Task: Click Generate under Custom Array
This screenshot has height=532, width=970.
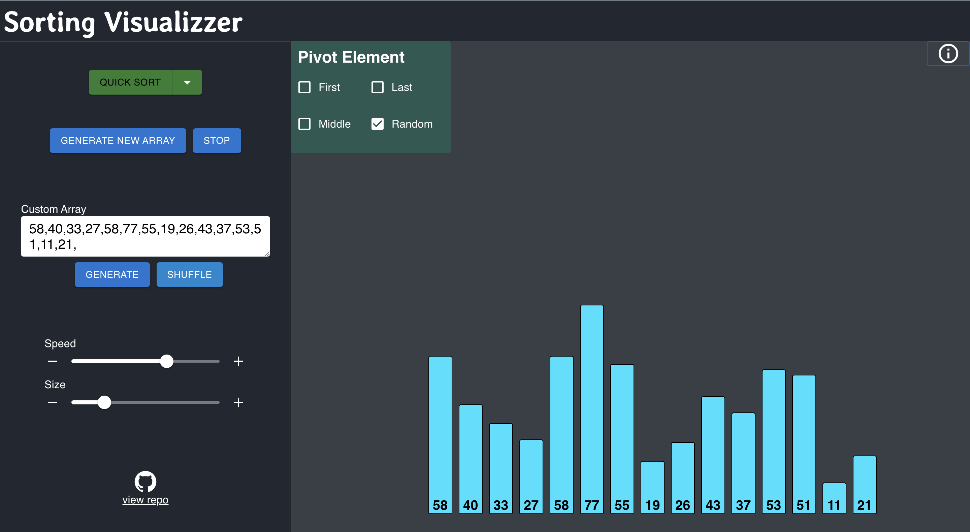Action: click(x=112, y=274)
